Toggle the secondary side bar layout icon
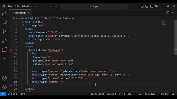177x99 pixels. [x=152, y=6]
